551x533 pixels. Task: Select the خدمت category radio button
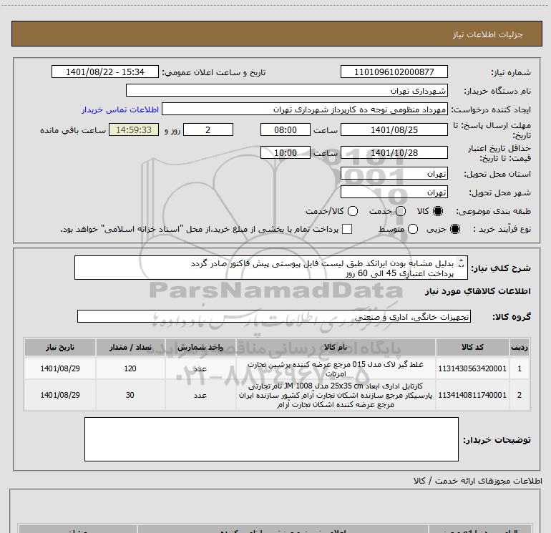[x=401, y=211]
